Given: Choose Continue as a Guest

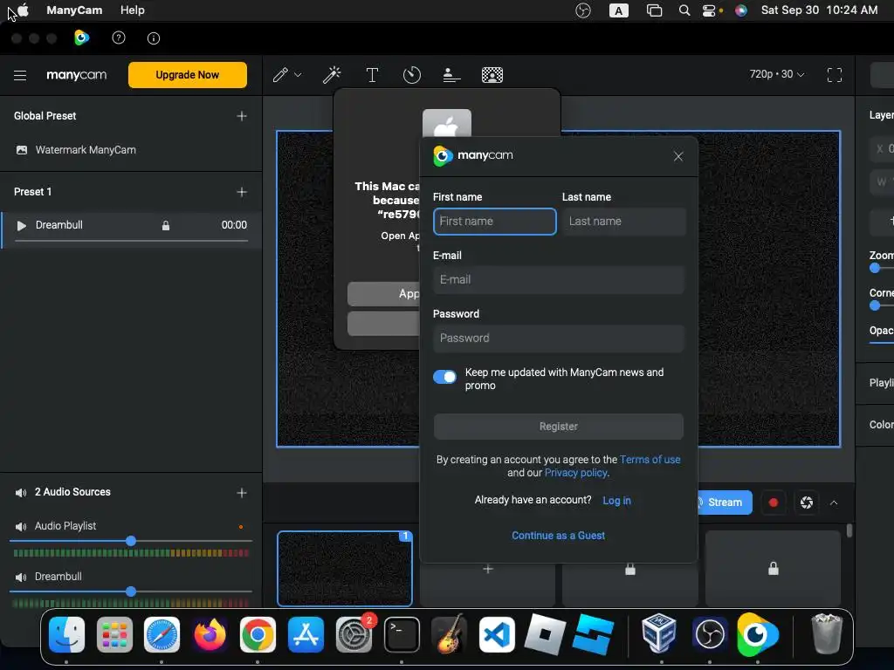Looking at the screenshot, I should pyautogui.click(x=558, y=536).
